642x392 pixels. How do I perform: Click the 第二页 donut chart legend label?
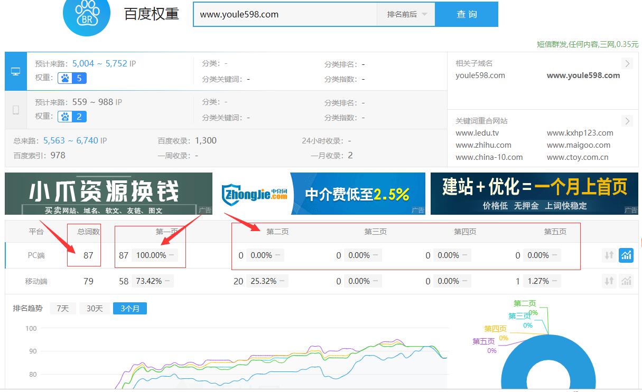coord(525,303)
